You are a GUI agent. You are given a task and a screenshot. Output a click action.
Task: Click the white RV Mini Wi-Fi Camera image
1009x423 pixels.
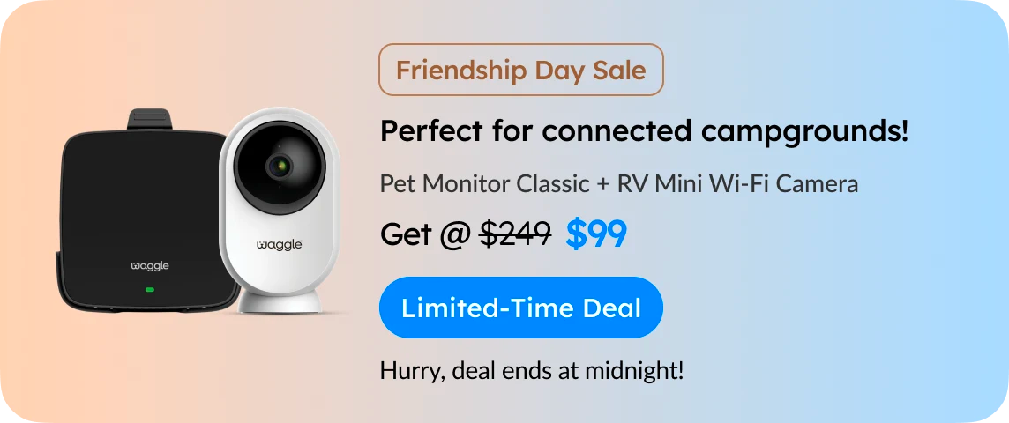coord(279,211)
